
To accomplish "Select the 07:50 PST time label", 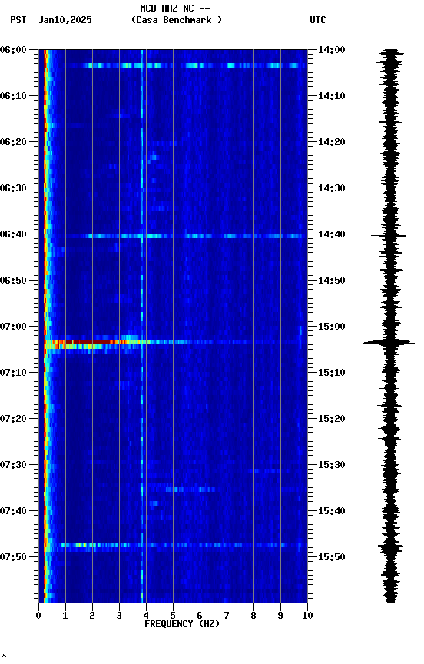I will click(13, 557).
